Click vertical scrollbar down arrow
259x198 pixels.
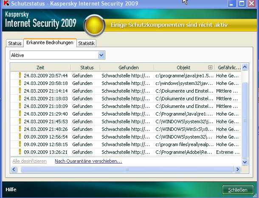pyautogui.click(x=245, y=162)
